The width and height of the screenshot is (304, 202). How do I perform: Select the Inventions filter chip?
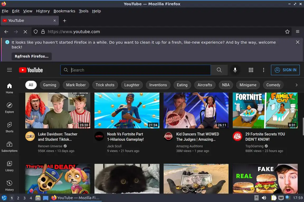[158, 85]
